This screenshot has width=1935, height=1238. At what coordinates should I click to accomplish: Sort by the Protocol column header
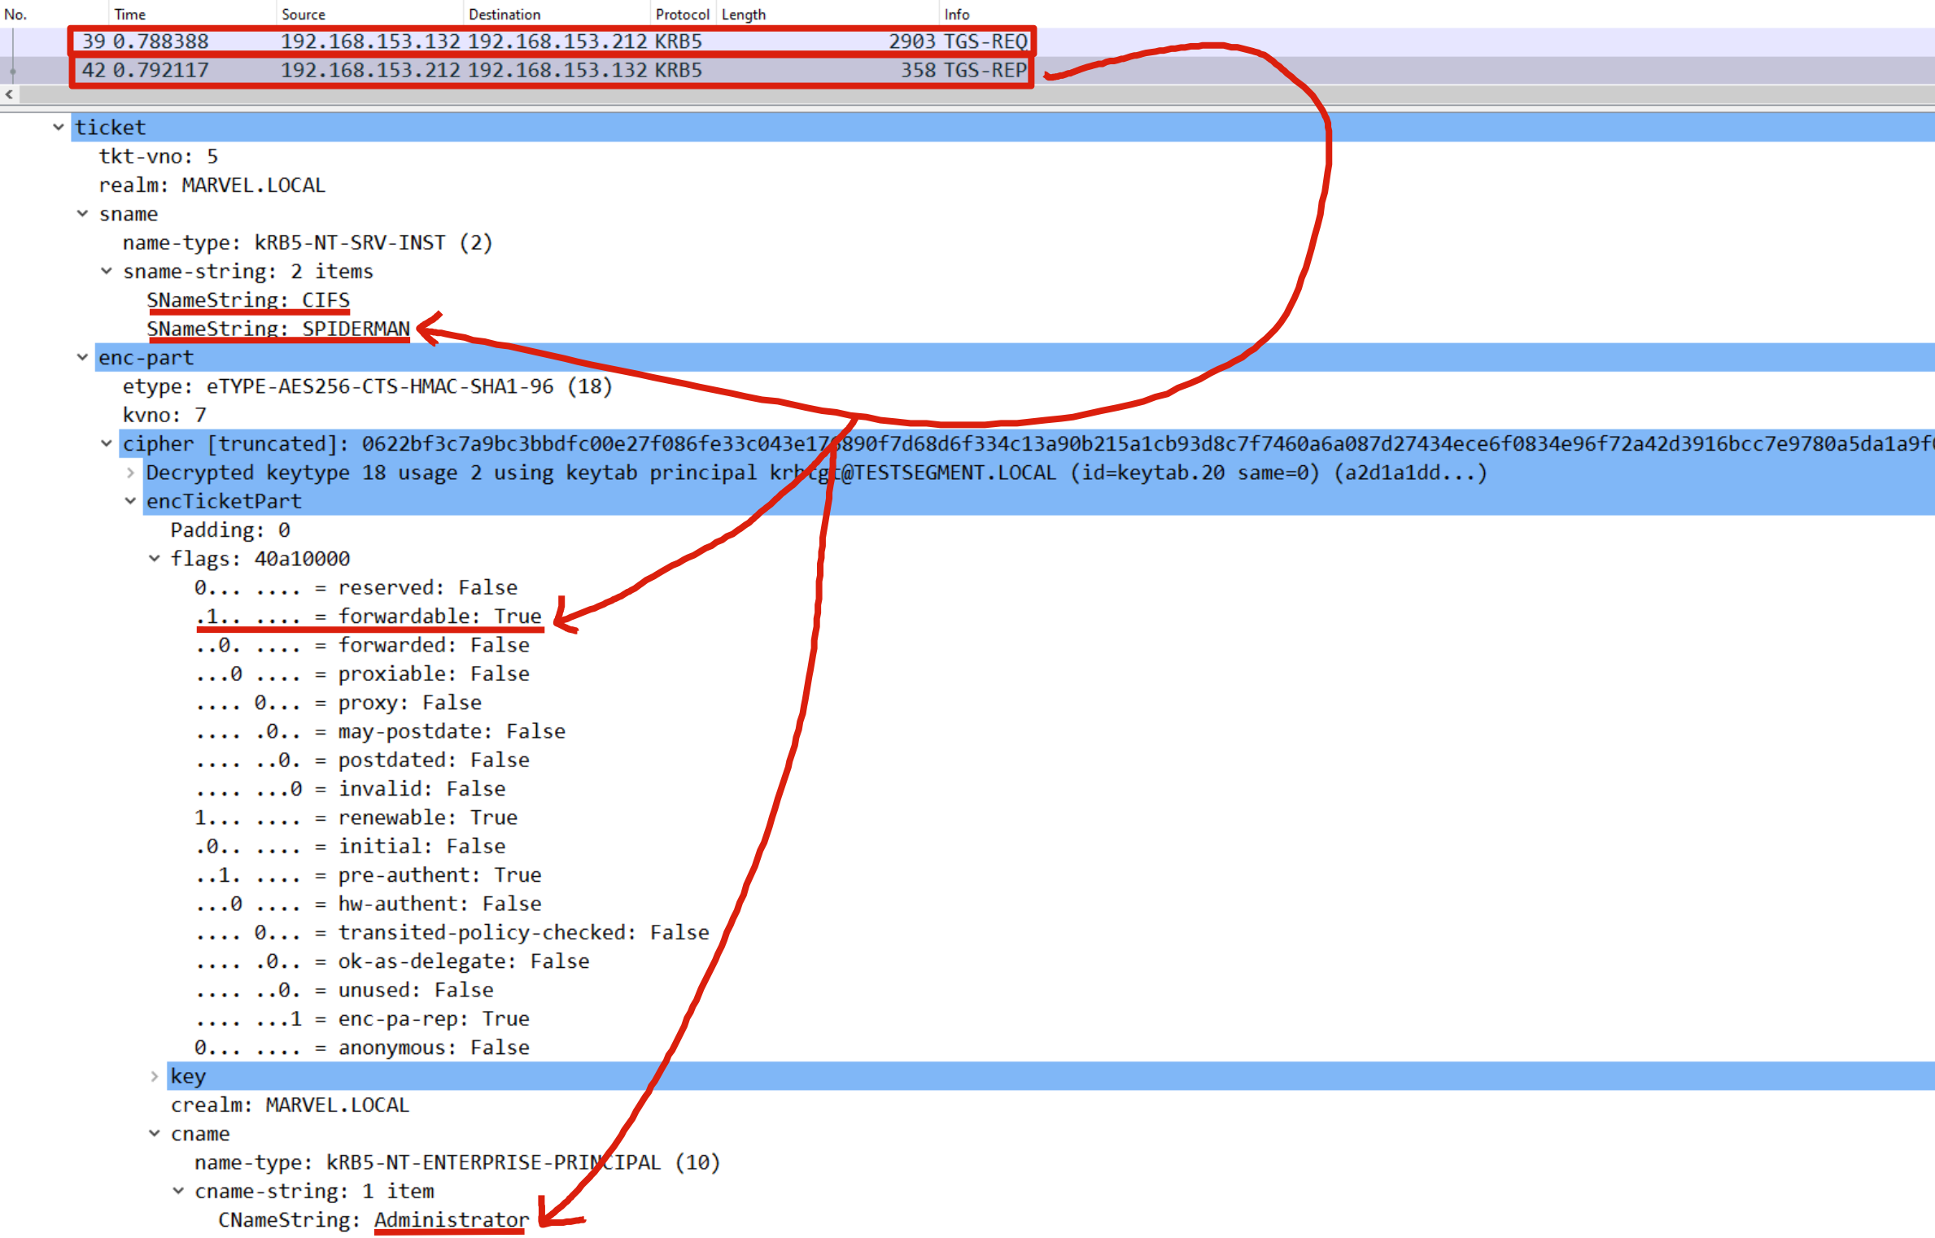(x=682, y=14)
